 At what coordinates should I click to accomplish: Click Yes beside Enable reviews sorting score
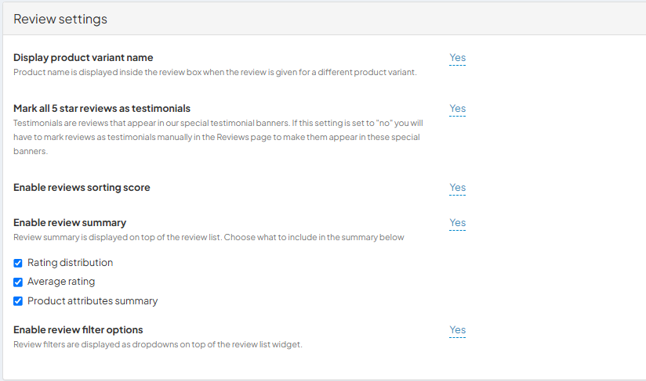click(x=457, y=188)
